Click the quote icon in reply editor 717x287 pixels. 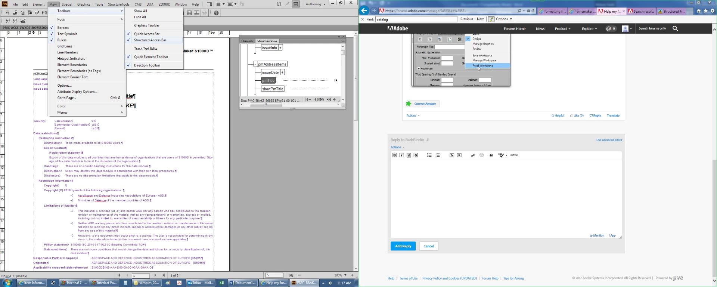click(x=491, y=155)
